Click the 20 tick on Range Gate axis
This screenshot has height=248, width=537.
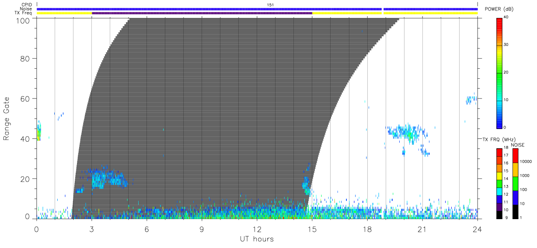pos(25,179)
